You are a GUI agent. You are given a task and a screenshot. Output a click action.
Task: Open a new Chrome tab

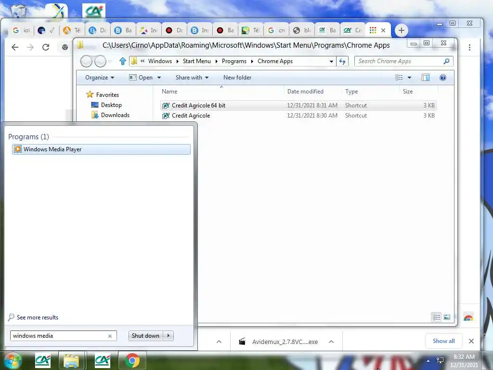tap(401, 30)
